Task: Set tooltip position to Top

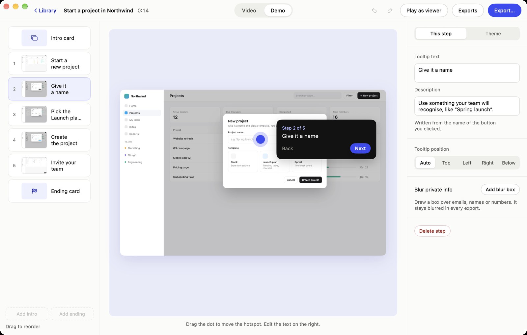Action: 446,163
